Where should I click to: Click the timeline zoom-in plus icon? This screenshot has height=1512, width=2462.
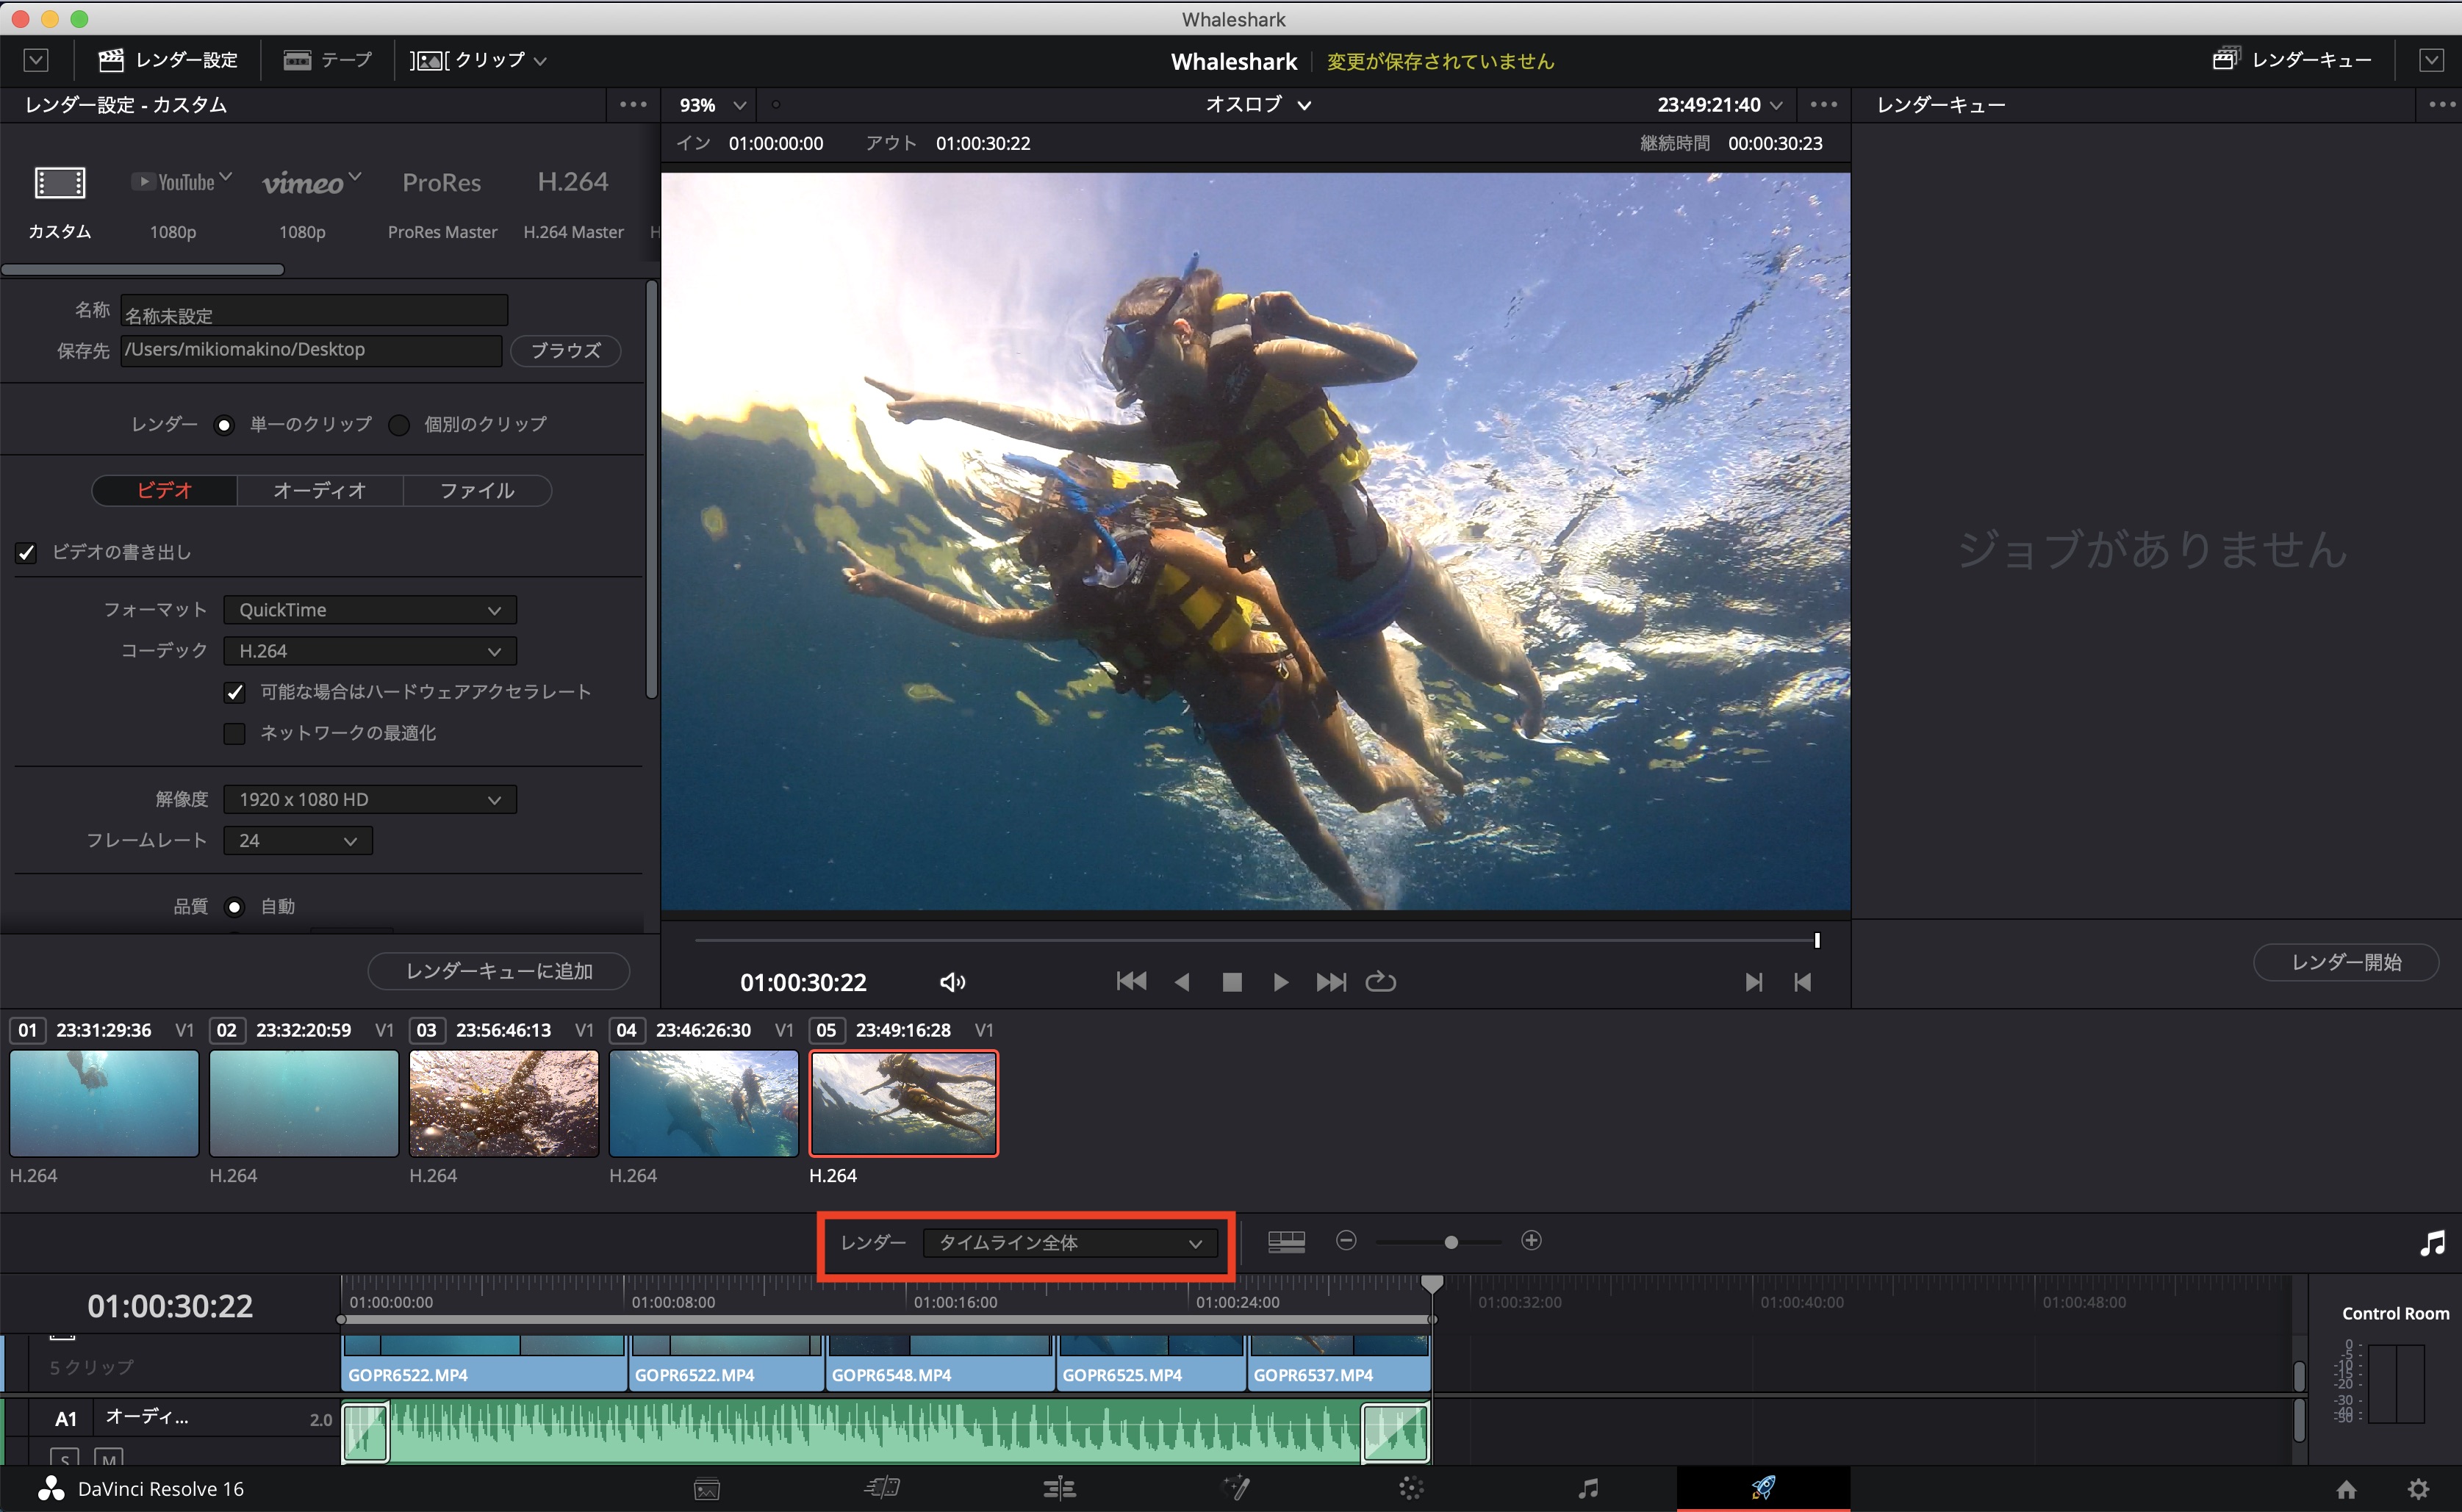point(1531,1241)
